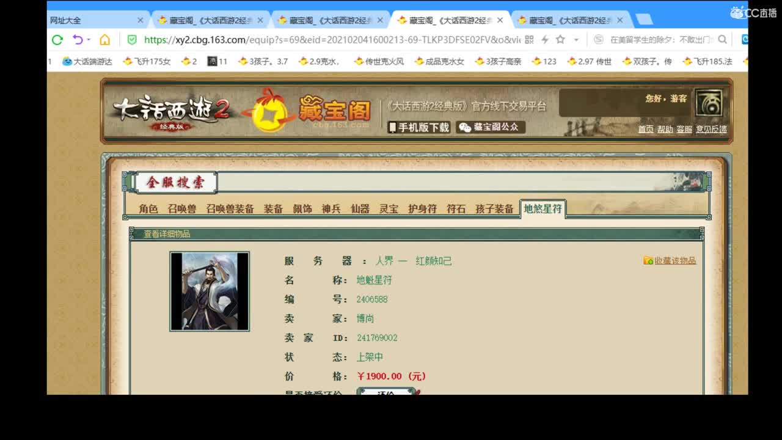Click the guest avatar icon
This screenshot has height=440, width=782.
[x=709, y=103]
